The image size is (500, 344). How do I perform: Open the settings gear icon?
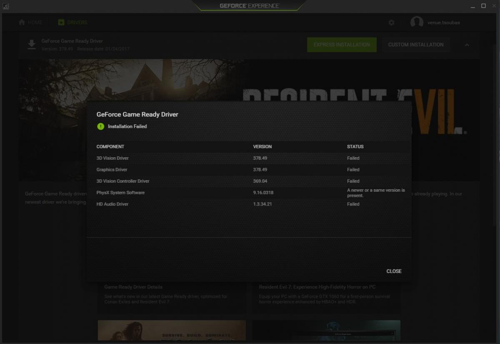pos(391,22)
